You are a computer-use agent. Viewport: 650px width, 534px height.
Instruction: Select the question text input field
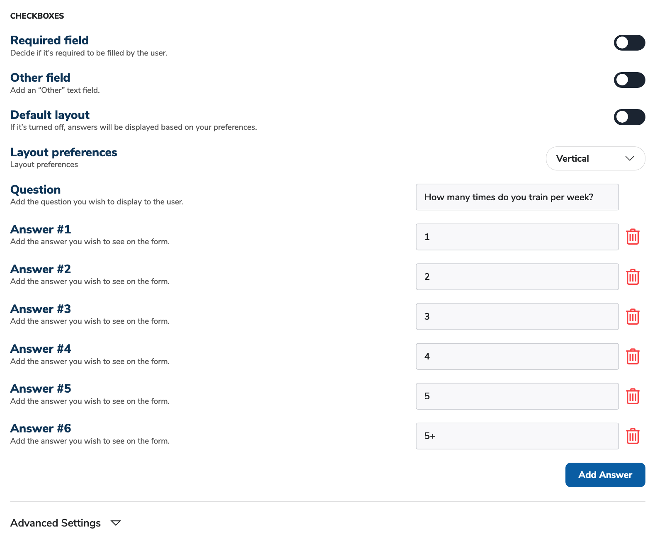517,197
